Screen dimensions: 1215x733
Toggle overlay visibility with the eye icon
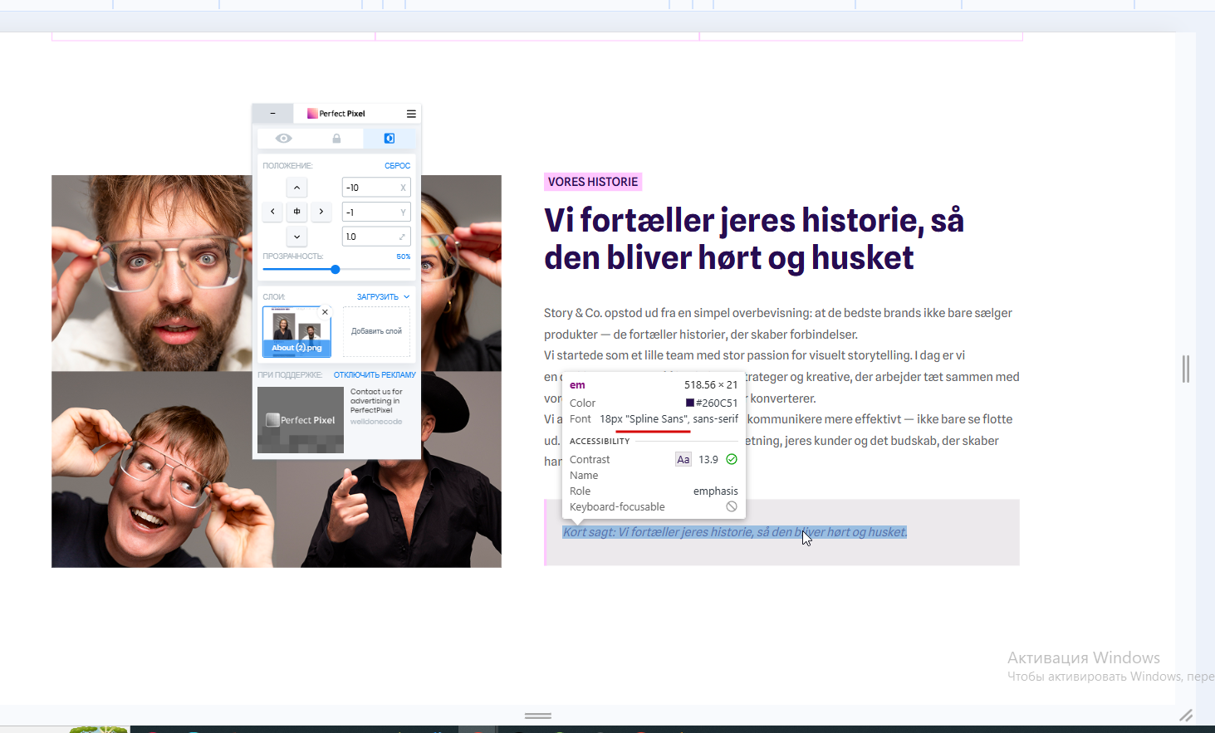tap(283, 139)
